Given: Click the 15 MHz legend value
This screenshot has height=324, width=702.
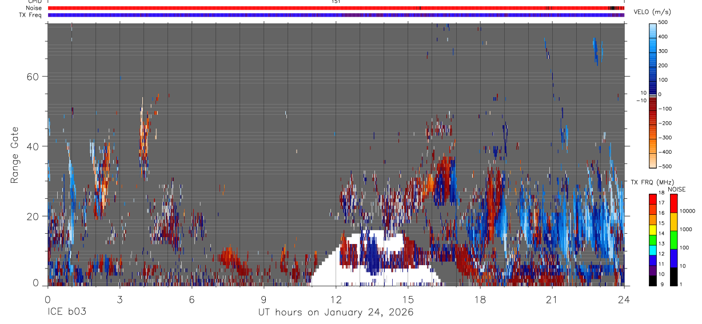Looking at the screenshot, I should click(x=662, y=223).
